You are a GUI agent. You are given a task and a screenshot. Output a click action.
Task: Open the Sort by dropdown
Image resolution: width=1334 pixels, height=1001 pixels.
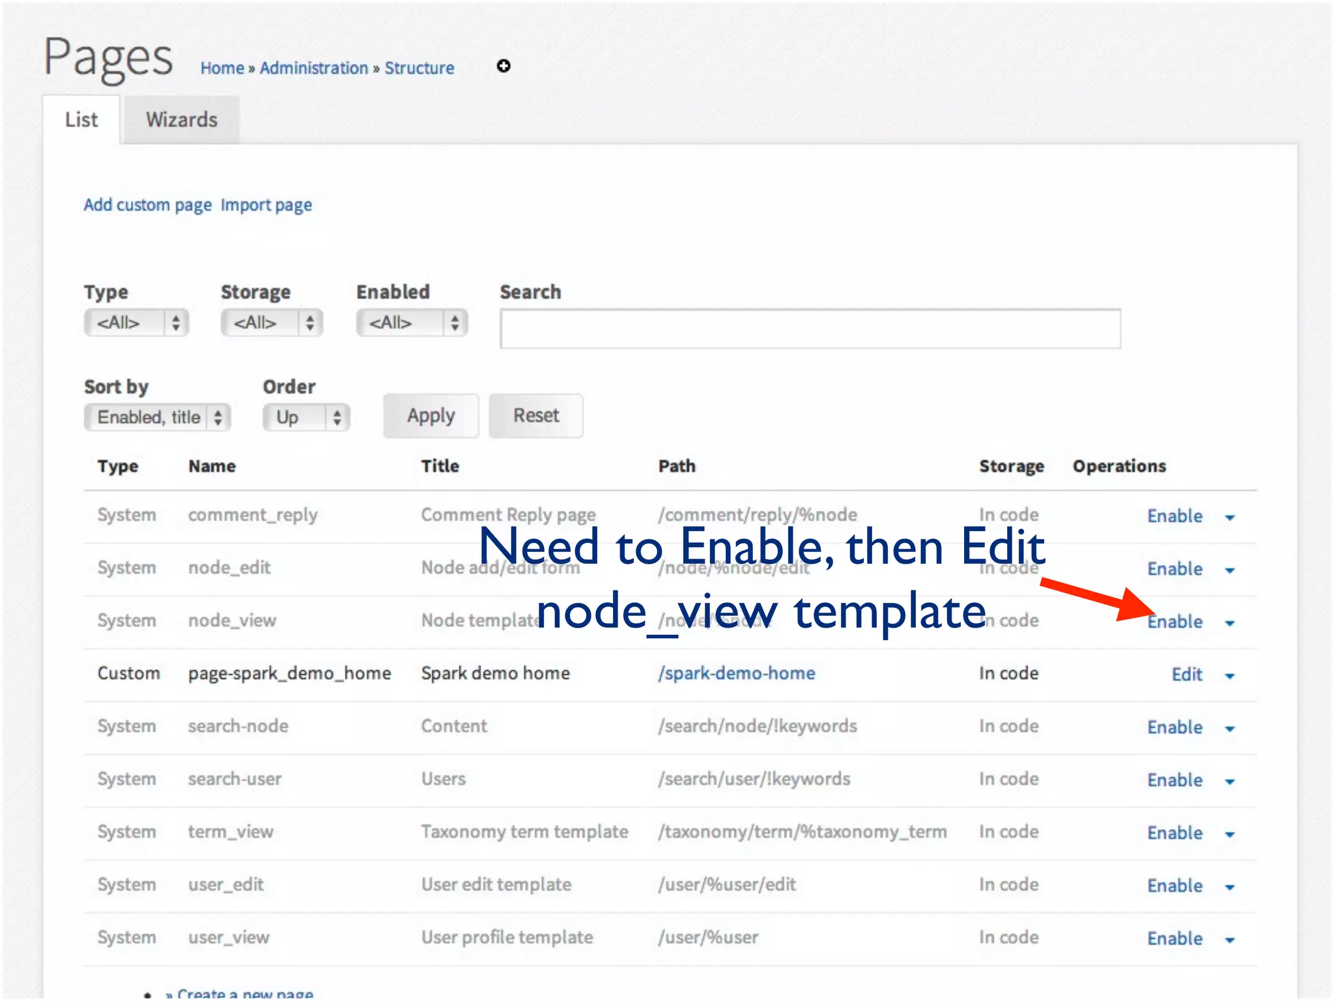coord(157,417)
